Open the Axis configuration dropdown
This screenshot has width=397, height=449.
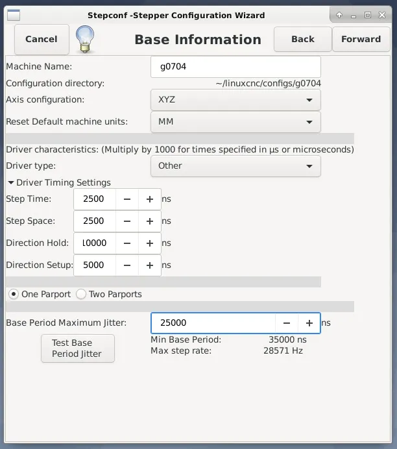coord(235,101)
